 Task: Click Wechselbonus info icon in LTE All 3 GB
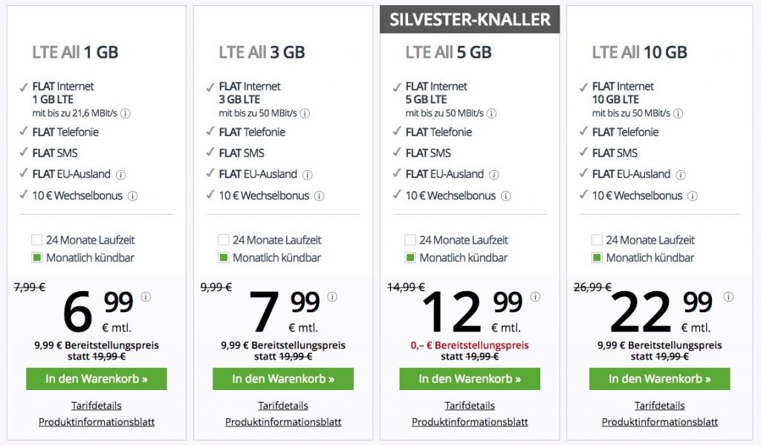(320, 196)
